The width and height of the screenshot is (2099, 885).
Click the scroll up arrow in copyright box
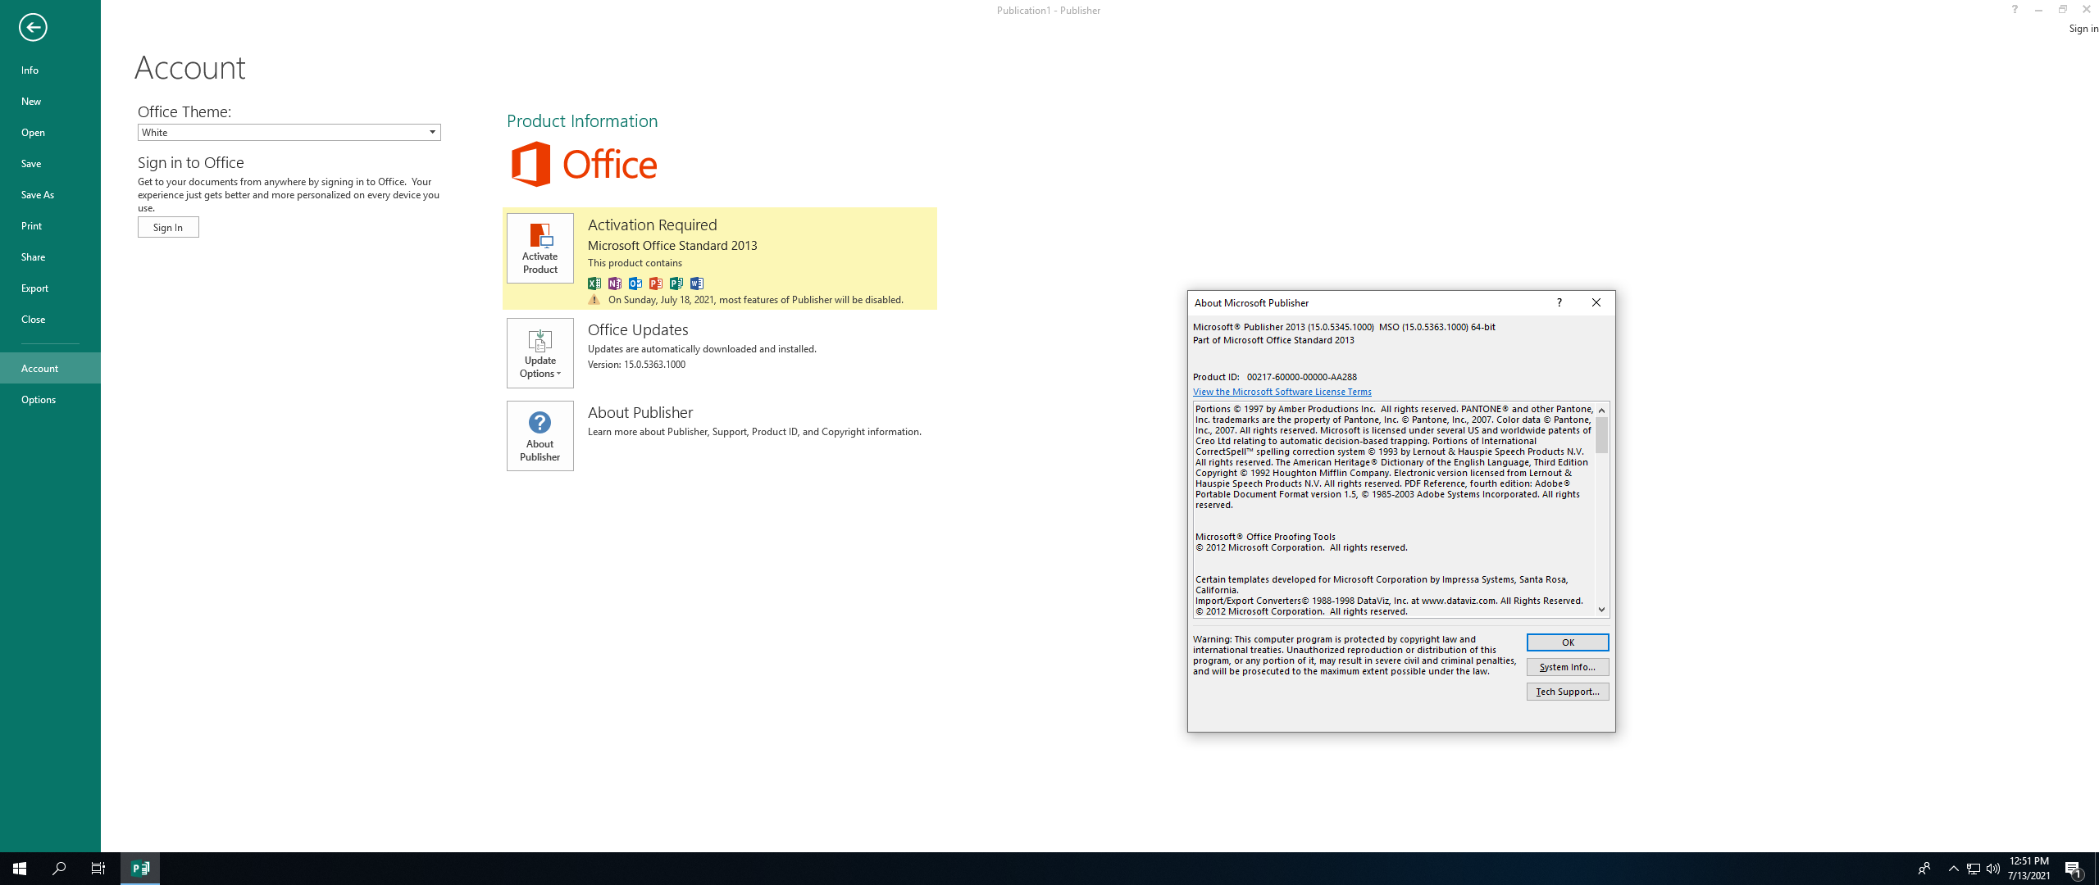point(1601,410)
